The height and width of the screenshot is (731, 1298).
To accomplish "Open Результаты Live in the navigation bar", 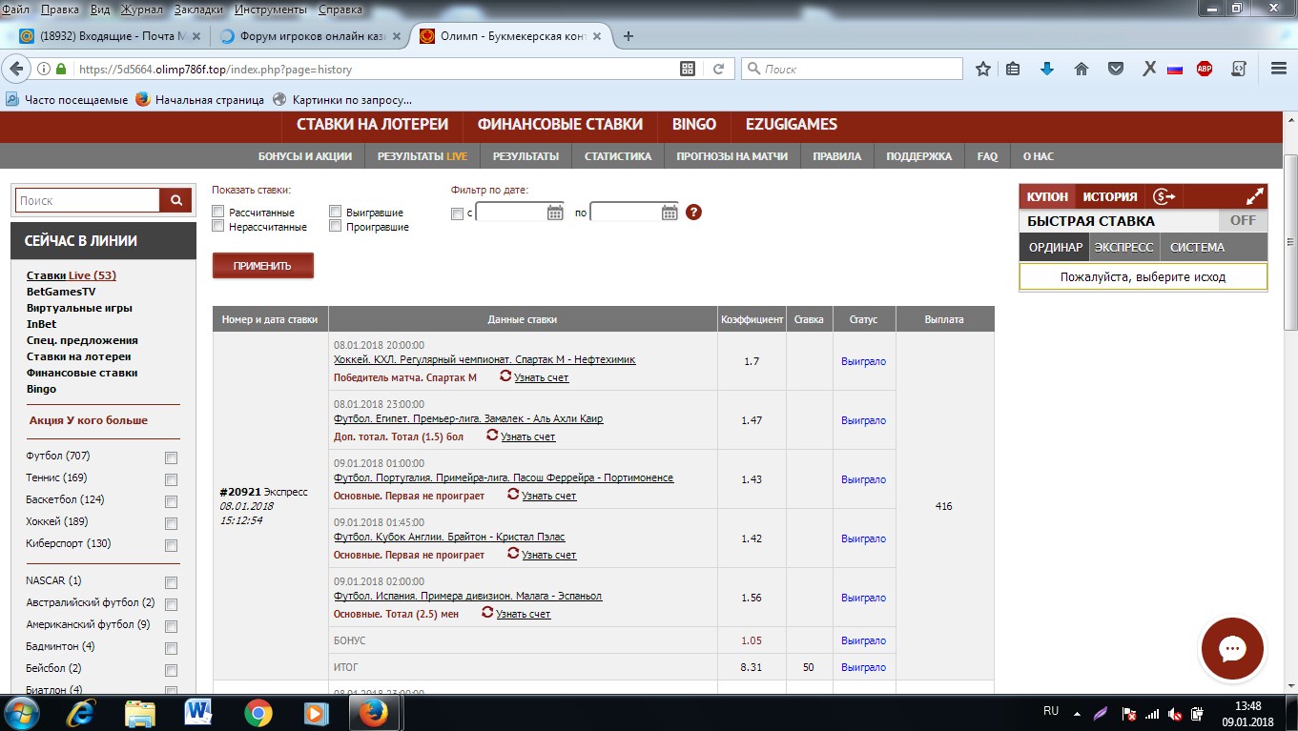I will 422,156.
